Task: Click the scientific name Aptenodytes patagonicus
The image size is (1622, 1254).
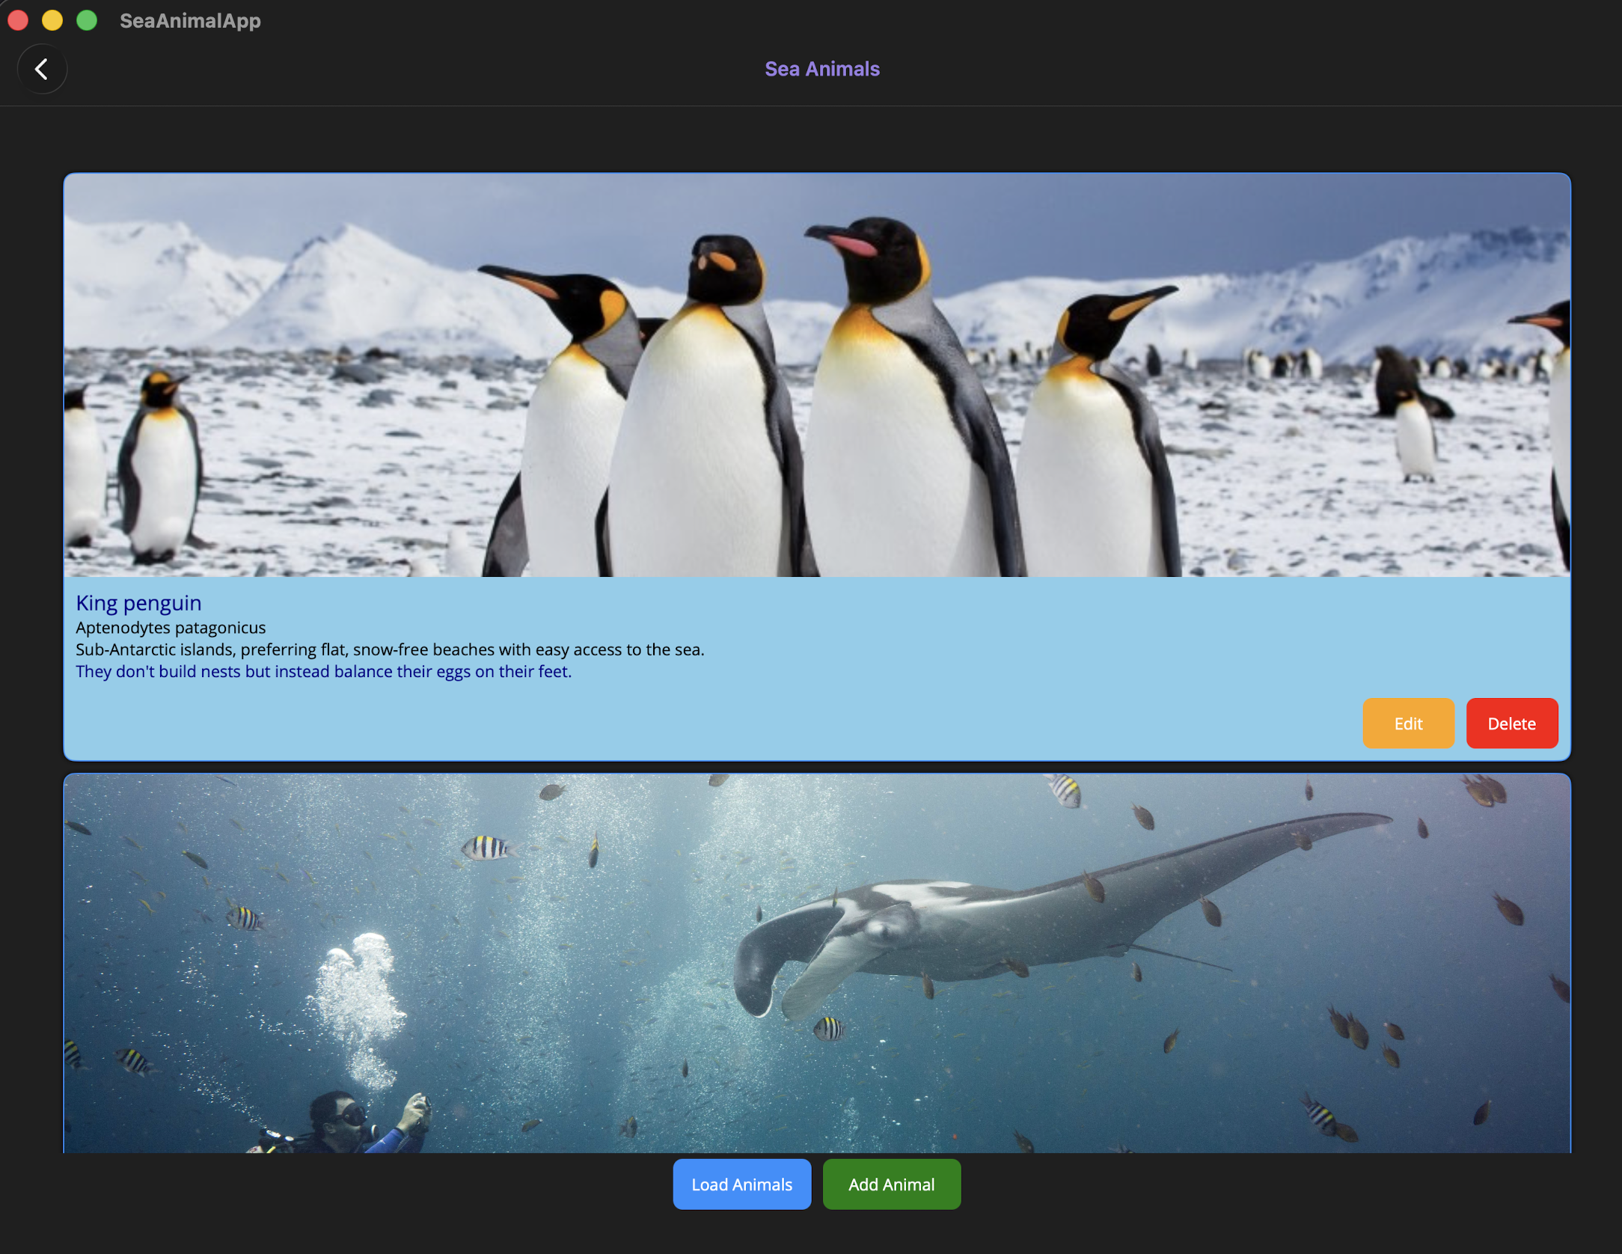Action: pos(170,628)
